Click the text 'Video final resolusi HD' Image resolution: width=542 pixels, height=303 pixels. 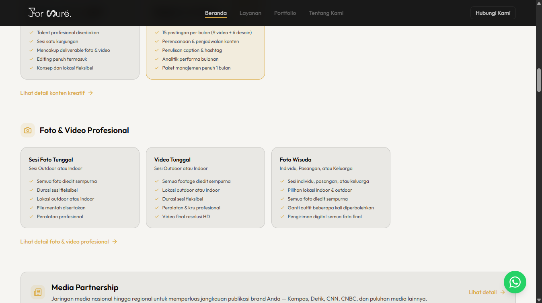(x=186, y=217)
